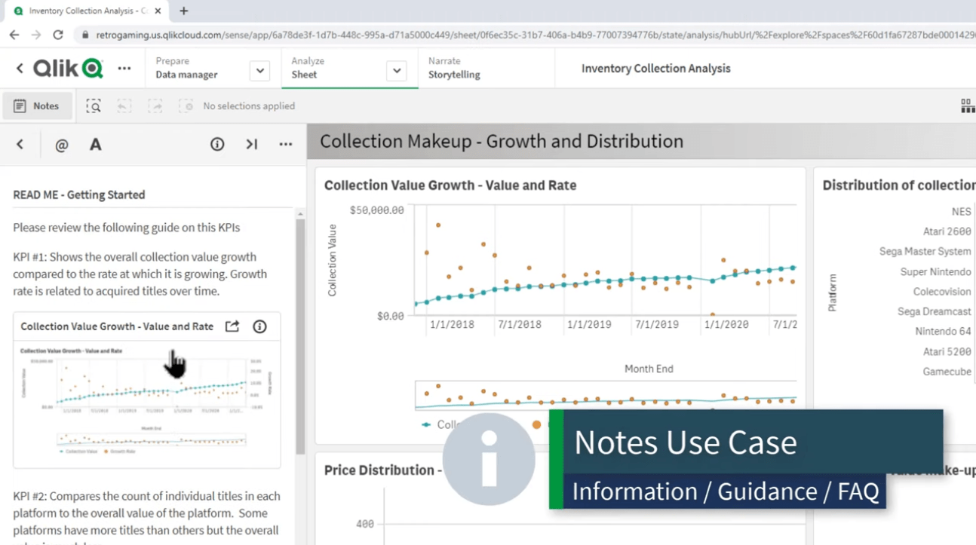Click the Distribution of collection chart title
The width and height of the screenshot is (976, 545).
pos(899,185)
